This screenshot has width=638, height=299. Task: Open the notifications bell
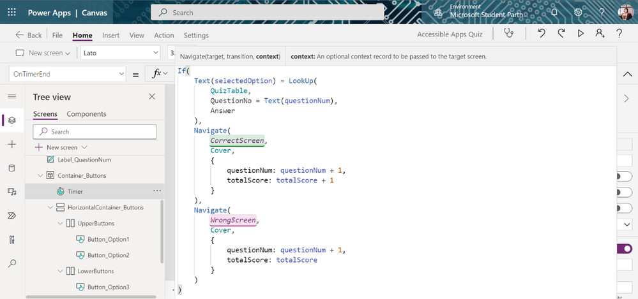[x=554, y=12]
